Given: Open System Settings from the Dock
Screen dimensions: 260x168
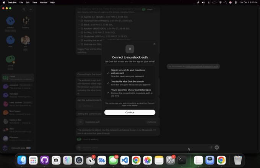Looking at the screenshot, I should point(171,160).
